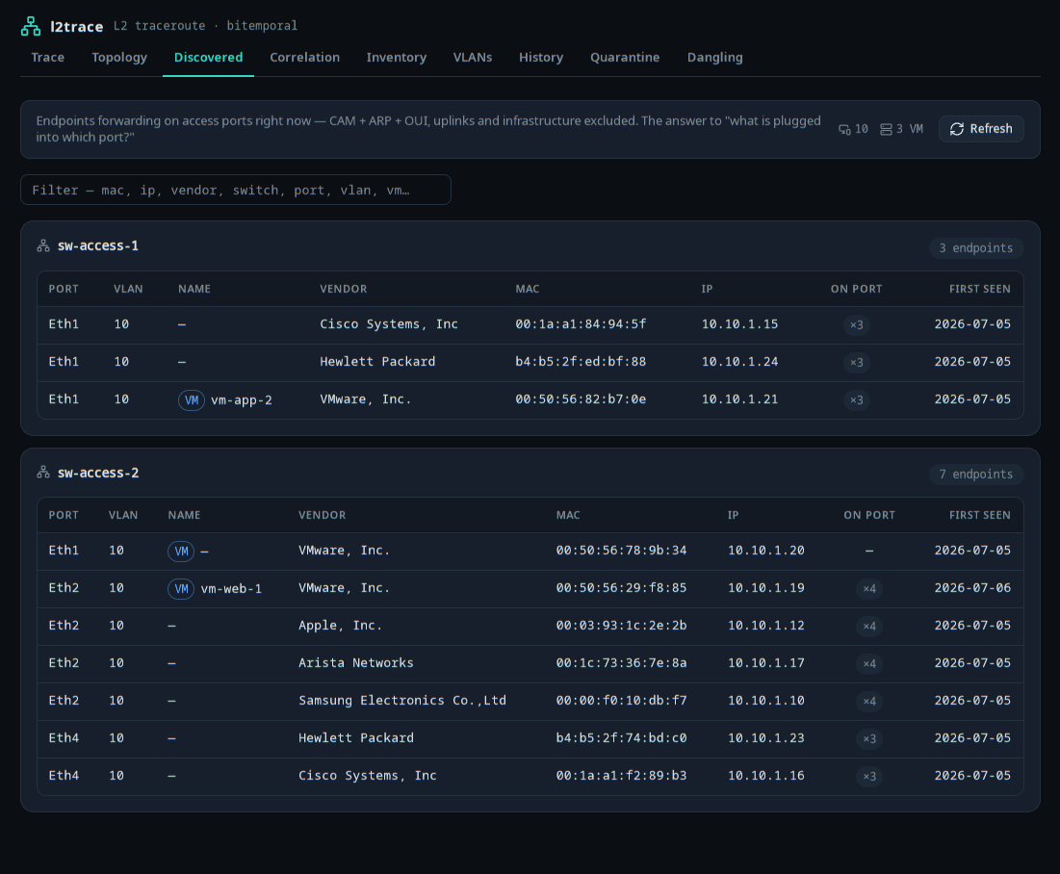Viewport: 1060px width, 874px height.
Task: Click the VM badge beside vm-web-1
Action: click(181, 589)
